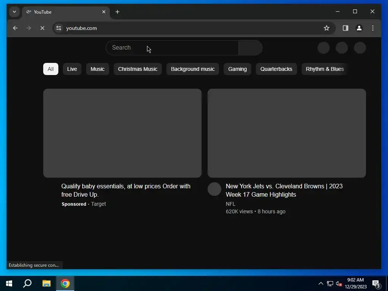Select the Rhythm & Blues chip

325,69
